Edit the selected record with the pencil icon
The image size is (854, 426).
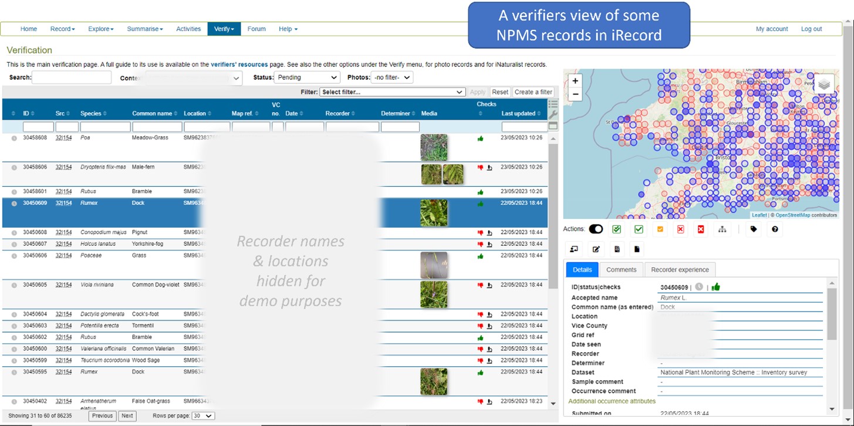click(x=596, y=249)
